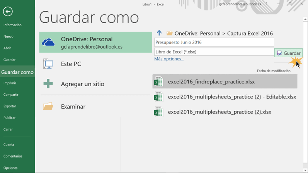Select Nuevo in the backstage sidebar

pyautogui.click(x=9, y=37)
